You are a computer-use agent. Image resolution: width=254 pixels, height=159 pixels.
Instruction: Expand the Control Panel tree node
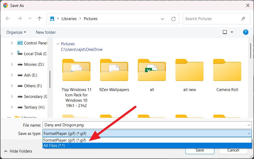(12, 43)
